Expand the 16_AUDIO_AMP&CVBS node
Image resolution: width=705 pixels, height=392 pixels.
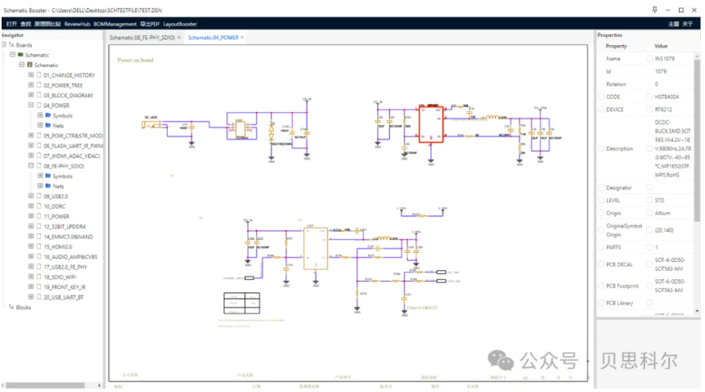pos(31,256)
